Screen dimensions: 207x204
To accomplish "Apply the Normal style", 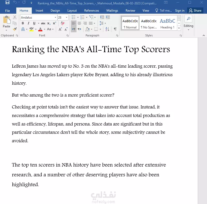I will (130, 23).
